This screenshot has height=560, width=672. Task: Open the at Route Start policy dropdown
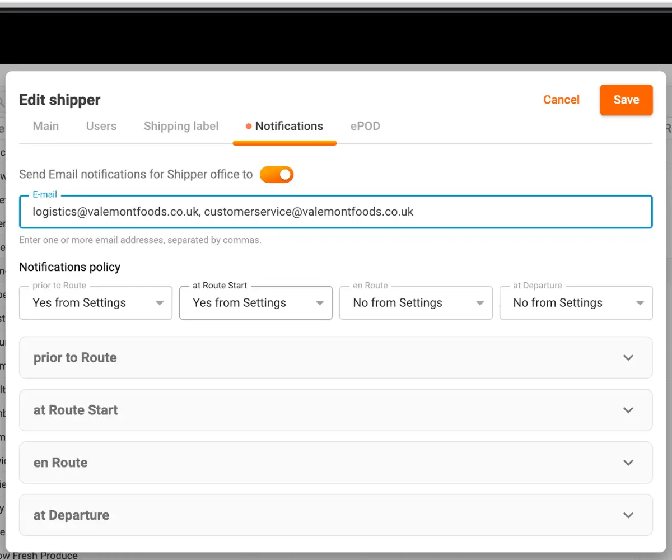pos(256,303)
